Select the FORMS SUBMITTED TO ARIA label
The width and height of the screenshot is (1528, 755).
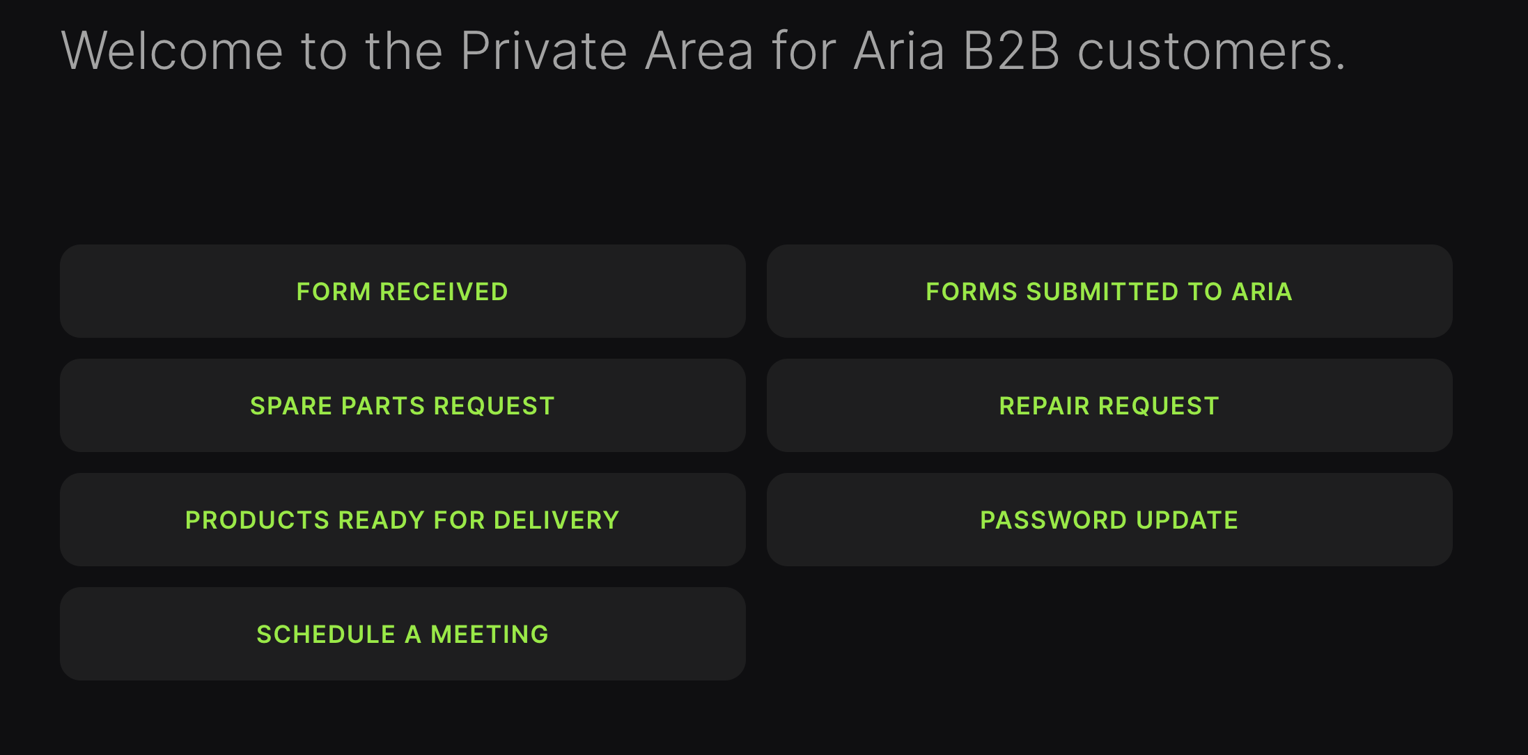[x=1109, y=292]
